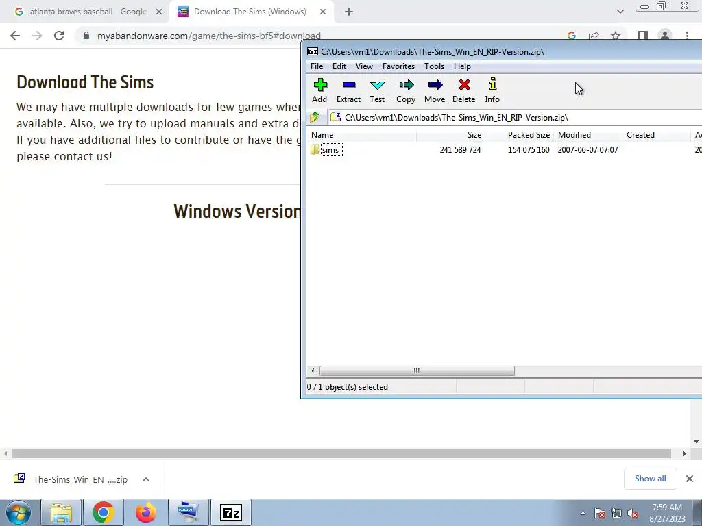Open the 7-Zip taskbar button
The width and height of the screenshot is (702, 526).
click(x=231, y=512)
